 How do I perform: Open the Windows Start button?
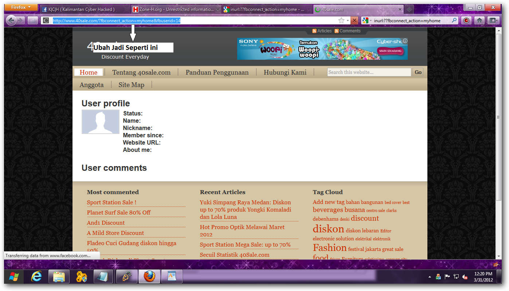coord(14,277)
